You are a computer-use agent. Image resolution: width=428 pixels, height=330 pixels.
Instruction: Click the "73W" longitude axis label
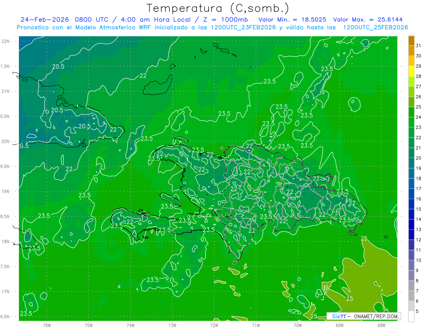172,325
